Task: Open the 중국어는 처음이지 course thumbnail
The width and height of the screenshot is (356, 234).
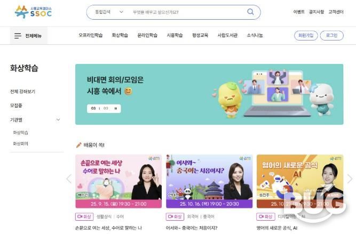Action: click(x=209, y=181)
